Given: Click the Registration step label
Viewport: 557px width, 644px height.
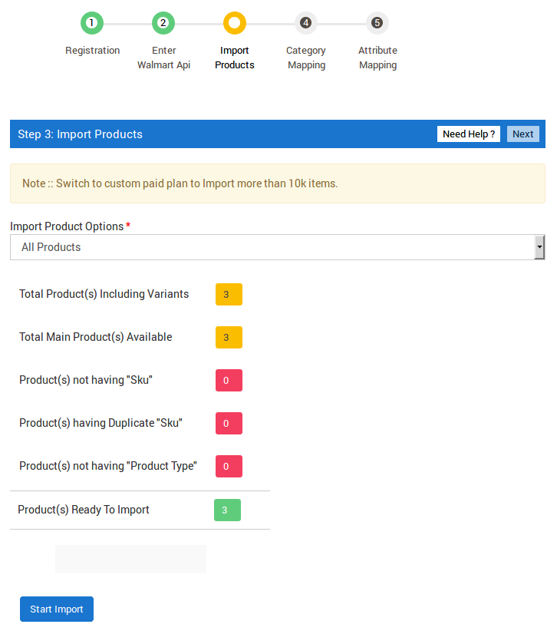Looking at the screenshot, I should [x=92, y=51].
